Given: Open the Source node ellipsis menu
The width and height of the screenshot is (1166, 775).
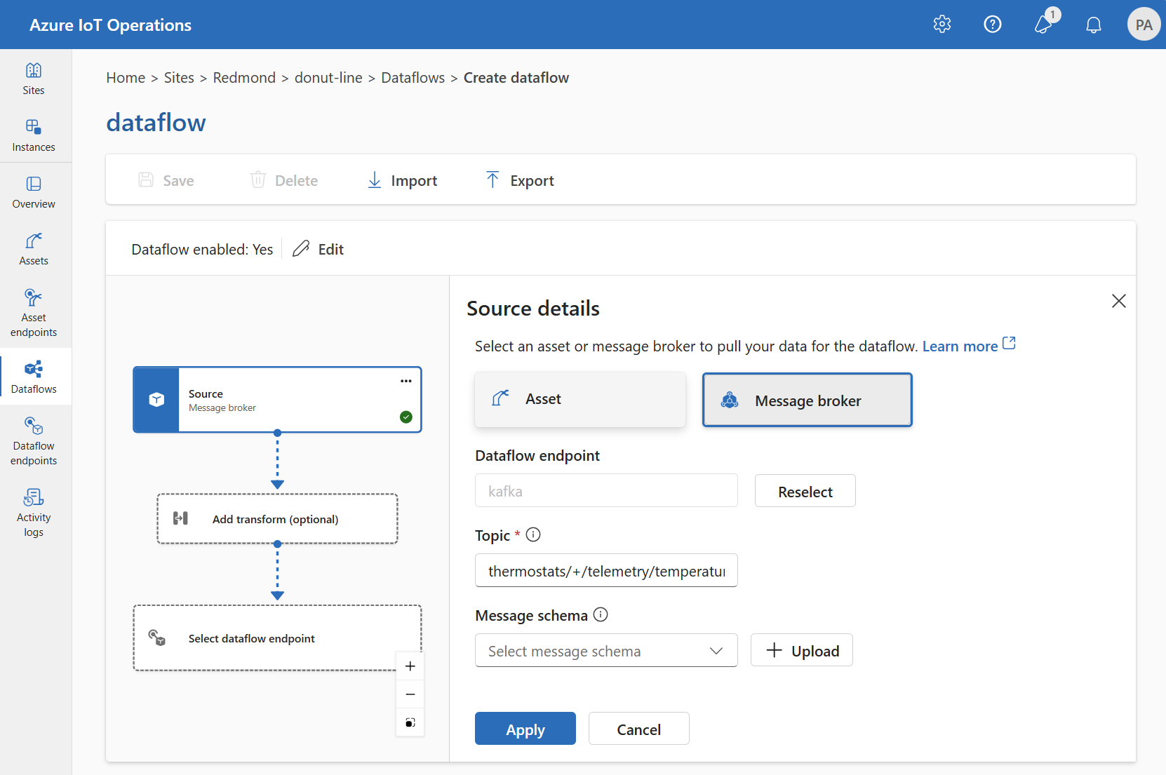Looking at the screenshot, I should tap(406, 381).
